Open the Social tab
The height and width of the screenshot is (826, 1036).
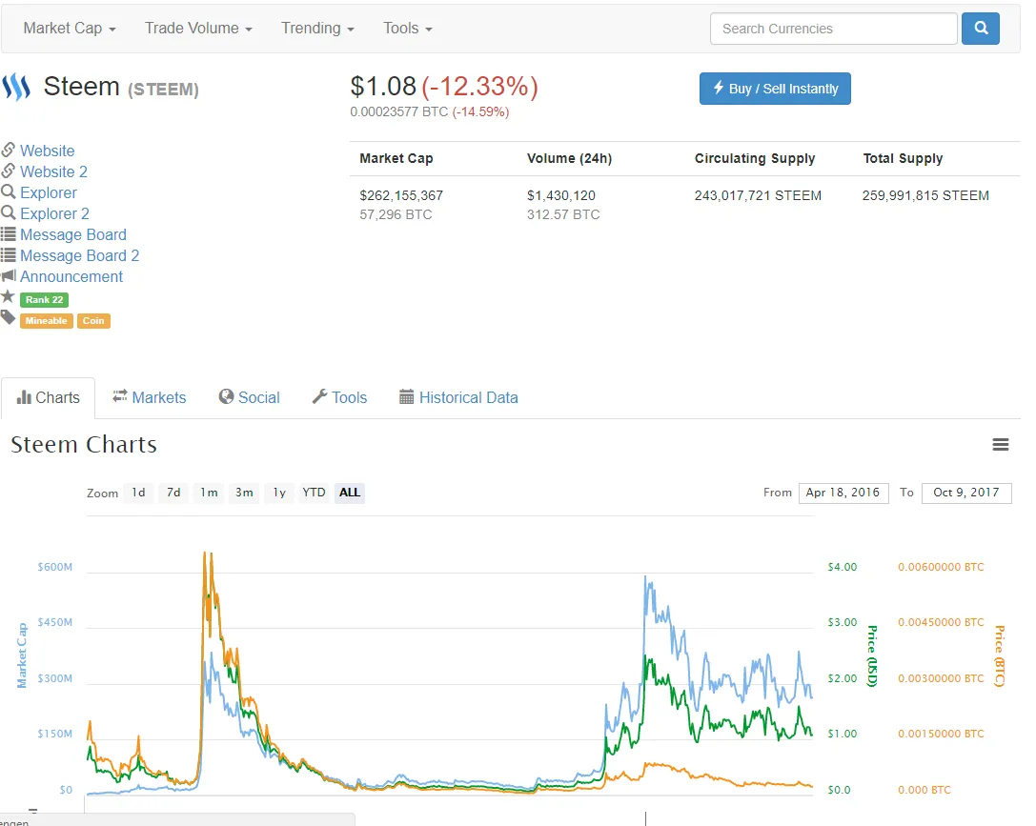pyautogui.click(x=249, y=397)
